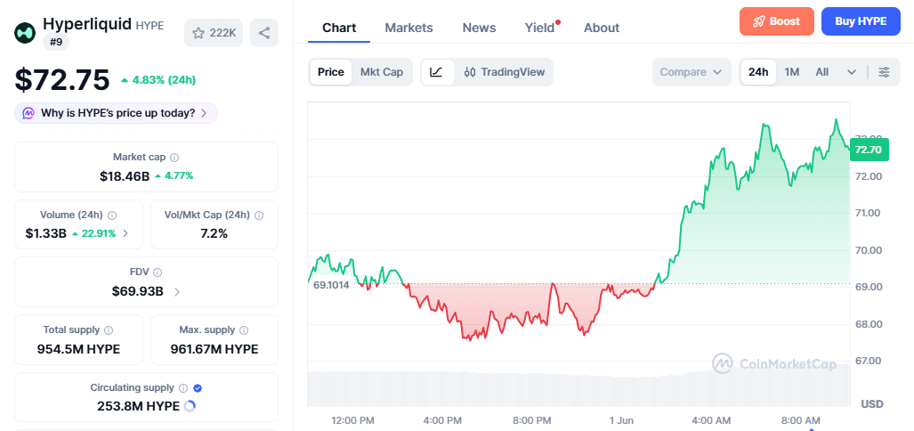
Task: Expand FDV details chevron
Action: (177, 291)
